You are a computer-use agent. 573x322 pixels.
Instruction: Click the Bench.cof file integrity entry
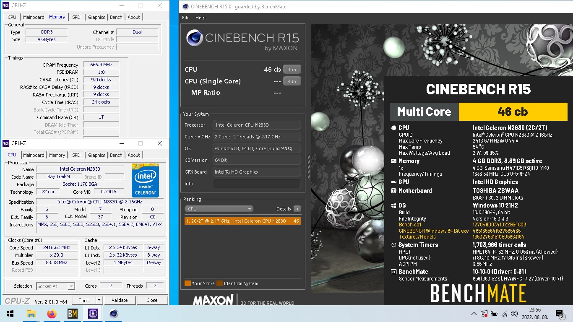coord(410,225)
